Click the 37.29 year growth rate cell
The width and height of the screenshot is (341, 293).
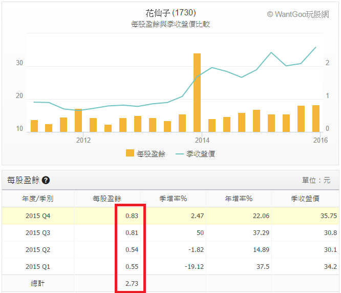(x=261, y=233)
